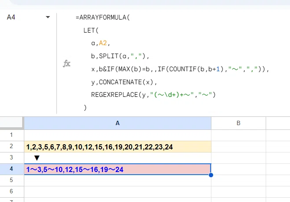Screen dimensions: 290x202
Task: Click cell A4 showing 1～3,5～10,12,15～16,19～24
Action: 118,169
